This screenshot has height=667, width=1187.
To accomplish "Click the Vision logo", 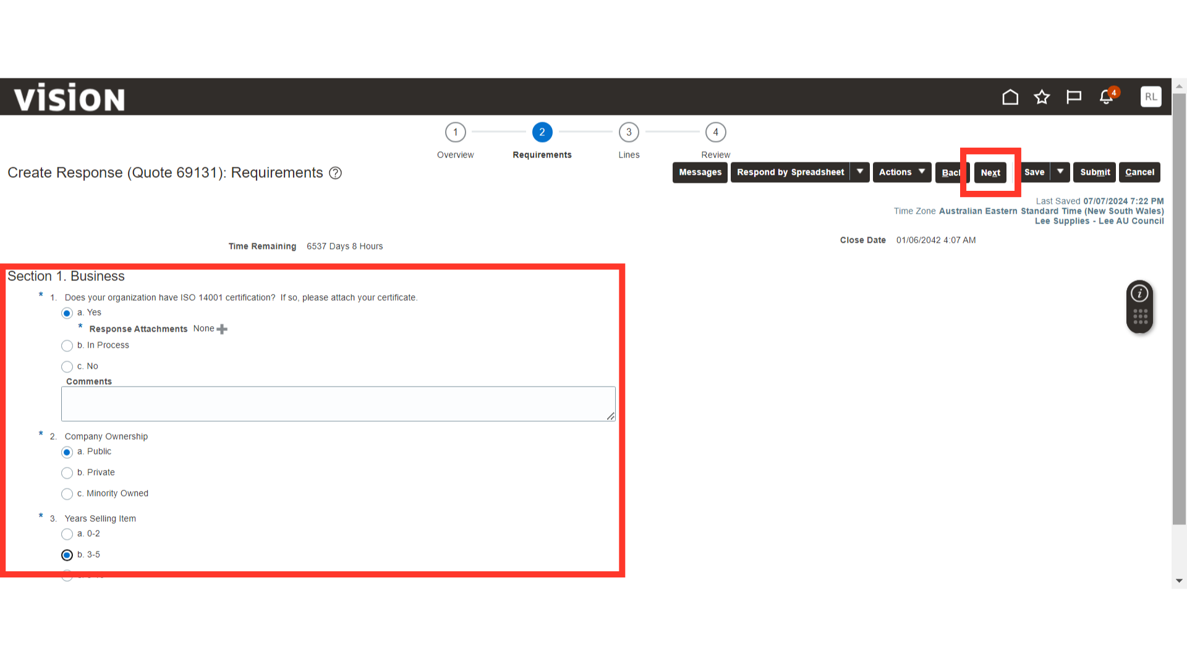I will click(x=69, y=98).
